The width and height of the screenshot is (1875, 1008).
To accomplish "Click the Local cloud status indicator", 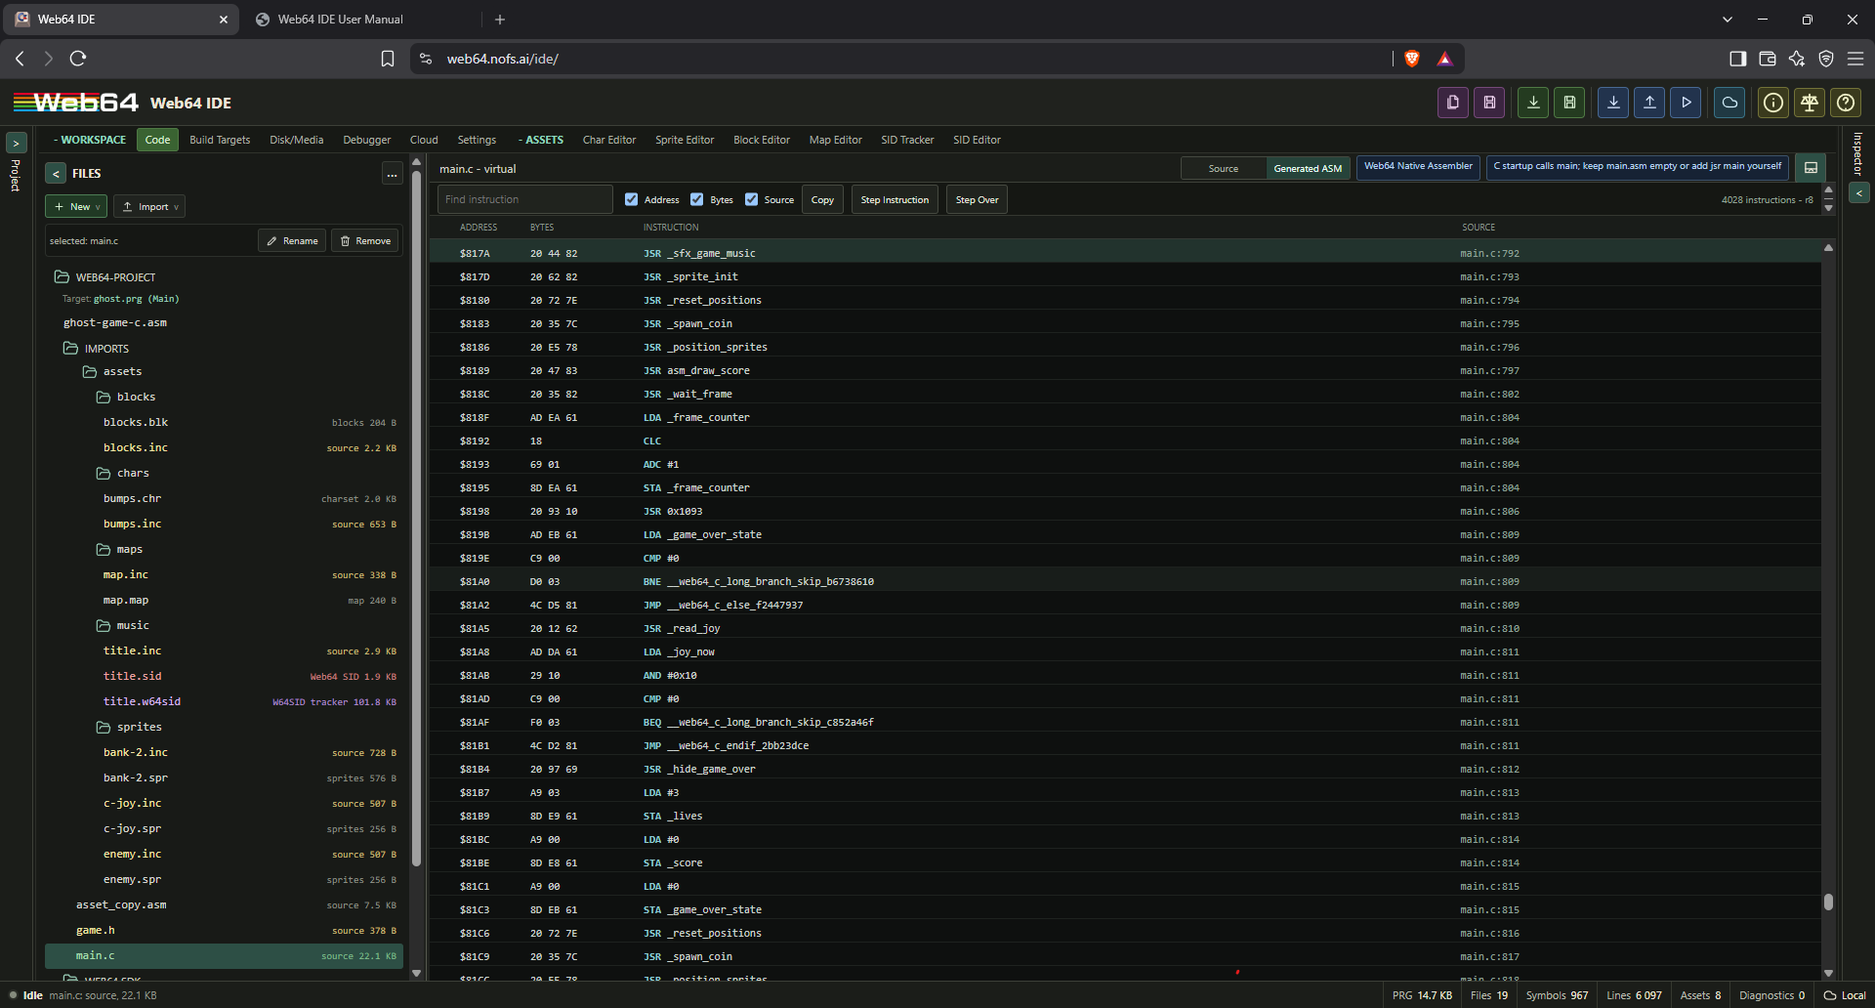I will [1844, 995].
